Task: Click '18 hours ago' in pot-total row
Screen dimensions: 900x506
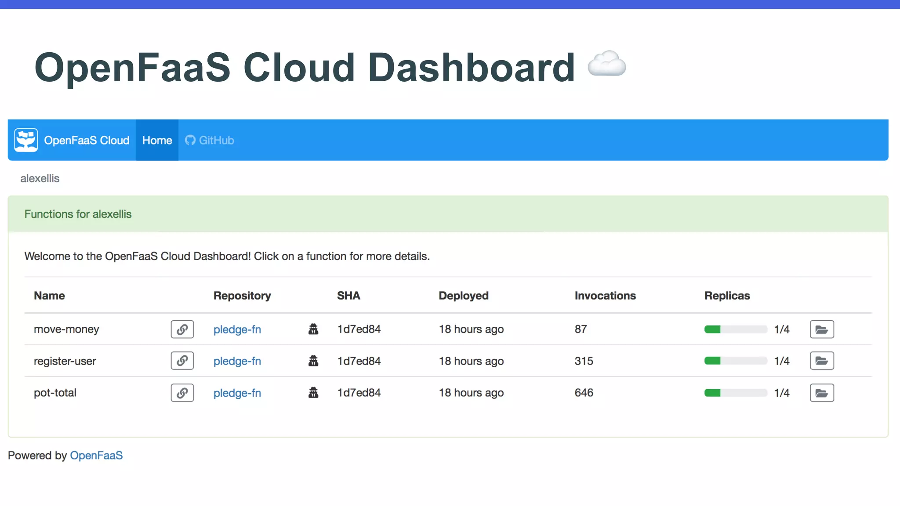Action: pos(471,393)
